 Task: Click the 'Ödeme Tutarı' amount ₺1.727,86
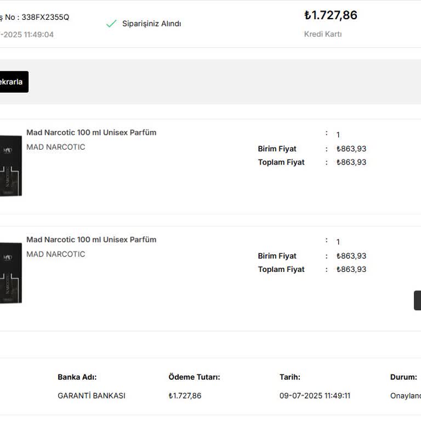(x=185, y=396)
